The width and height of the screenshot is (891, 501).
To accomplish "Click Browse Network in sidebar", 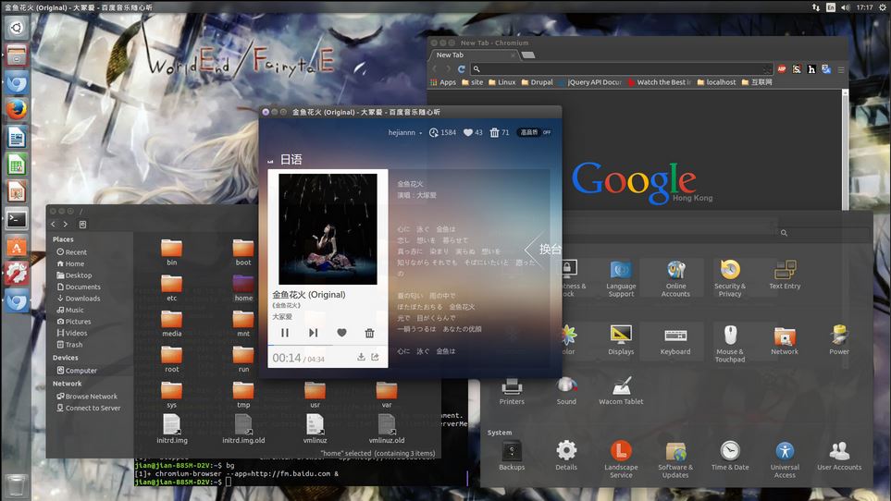I will point(87,397).
